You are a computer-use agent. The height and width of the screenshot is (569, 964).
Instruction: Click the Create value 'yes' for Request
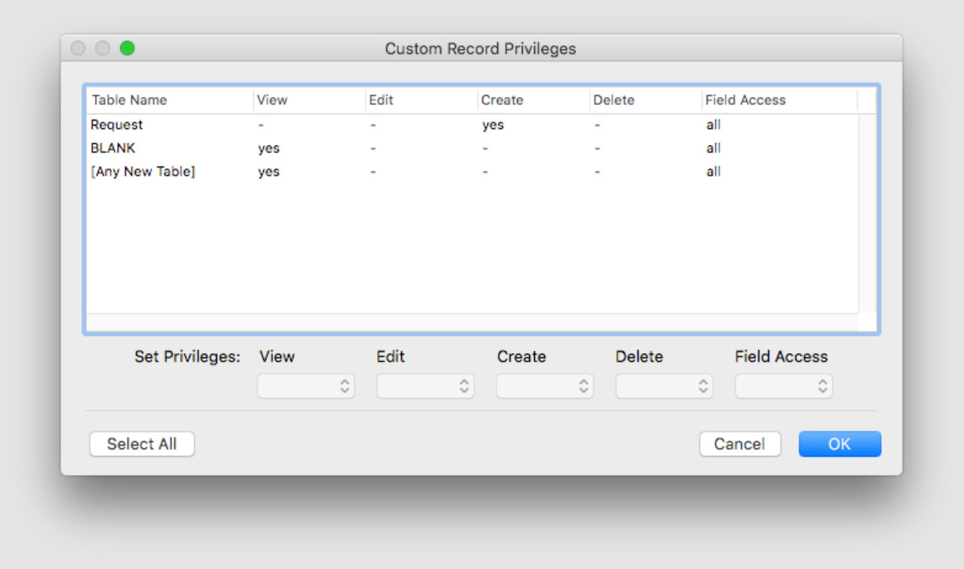click(x=493, y=125)
